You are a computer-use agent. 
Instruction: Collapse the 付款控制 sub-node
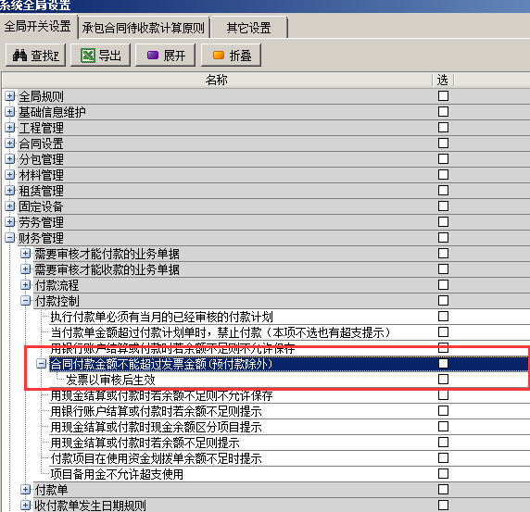pyautogui.click(x=25, y=301)
